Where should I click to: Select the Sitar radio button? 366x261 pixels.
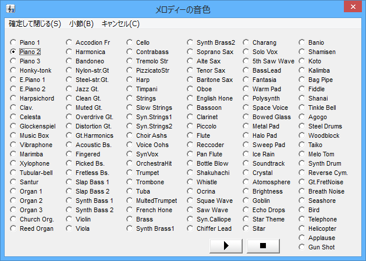pos(246,228)
